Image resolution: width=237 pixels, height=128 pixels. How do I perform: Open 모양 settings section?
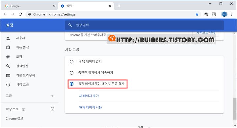19,57
